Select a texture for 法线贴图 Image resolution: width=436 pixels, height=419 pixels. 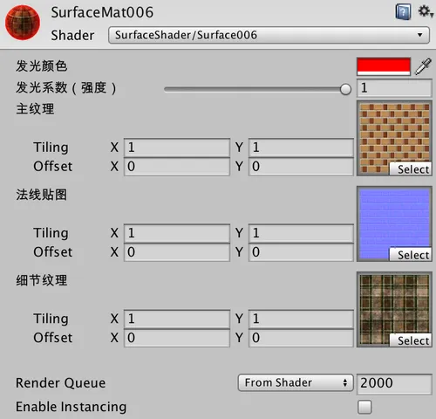(411, 255)
